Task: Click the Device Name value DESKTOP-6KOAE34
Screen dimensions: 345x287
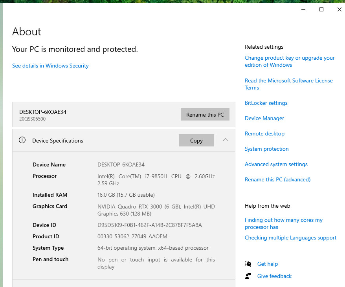Action: (121, 165)
